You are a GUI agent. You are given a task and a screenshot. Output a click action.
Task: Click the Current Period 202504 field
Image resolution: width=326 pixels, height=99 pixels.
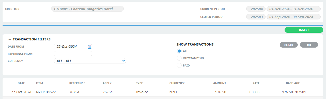256,9
